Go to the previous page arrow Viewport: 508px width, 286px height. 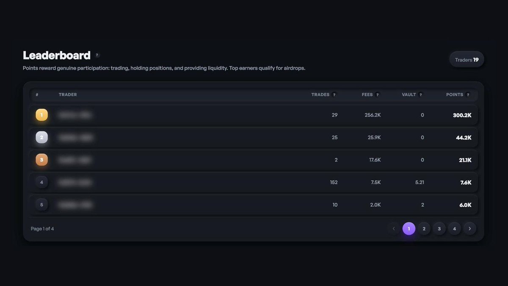pos(394,229)
